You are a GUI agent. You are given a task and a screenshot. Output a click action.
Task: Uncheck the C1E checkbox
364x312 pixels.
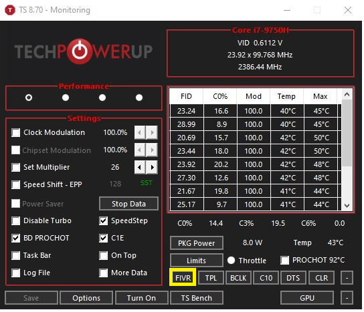(103, 238)
